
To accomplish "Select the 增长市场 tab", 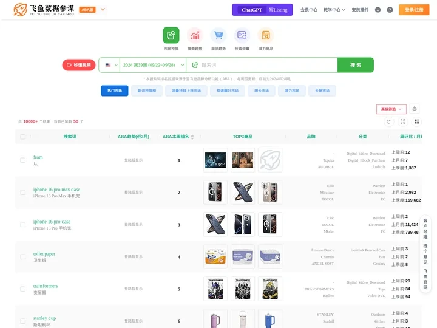I will [262, 91].
